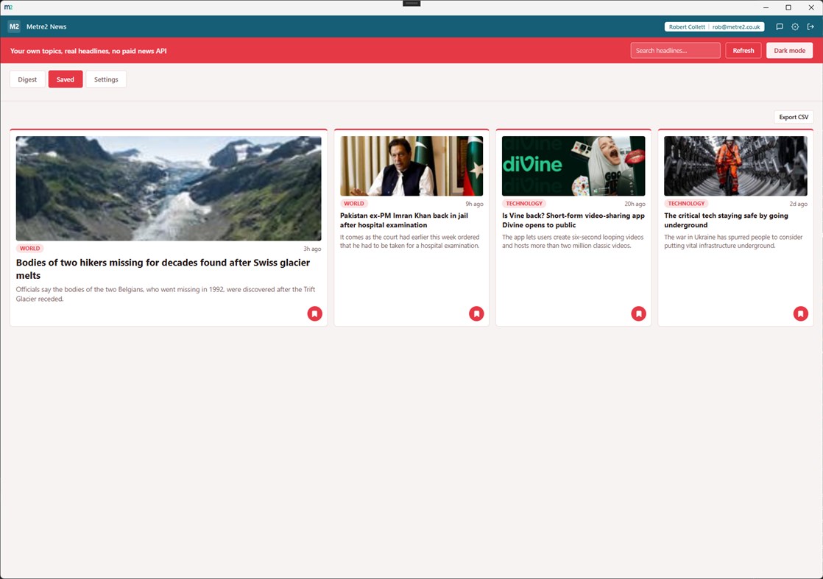The height and width of the screenshot is (579, 823).
Task: Click the '9h ago' timestamp
Action: tap(475, 204)
